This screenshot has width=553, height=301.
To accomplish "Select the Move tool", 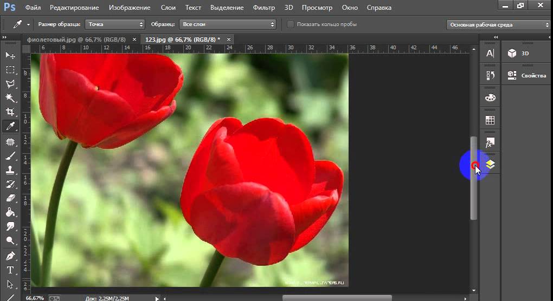I will pos(10,55).
